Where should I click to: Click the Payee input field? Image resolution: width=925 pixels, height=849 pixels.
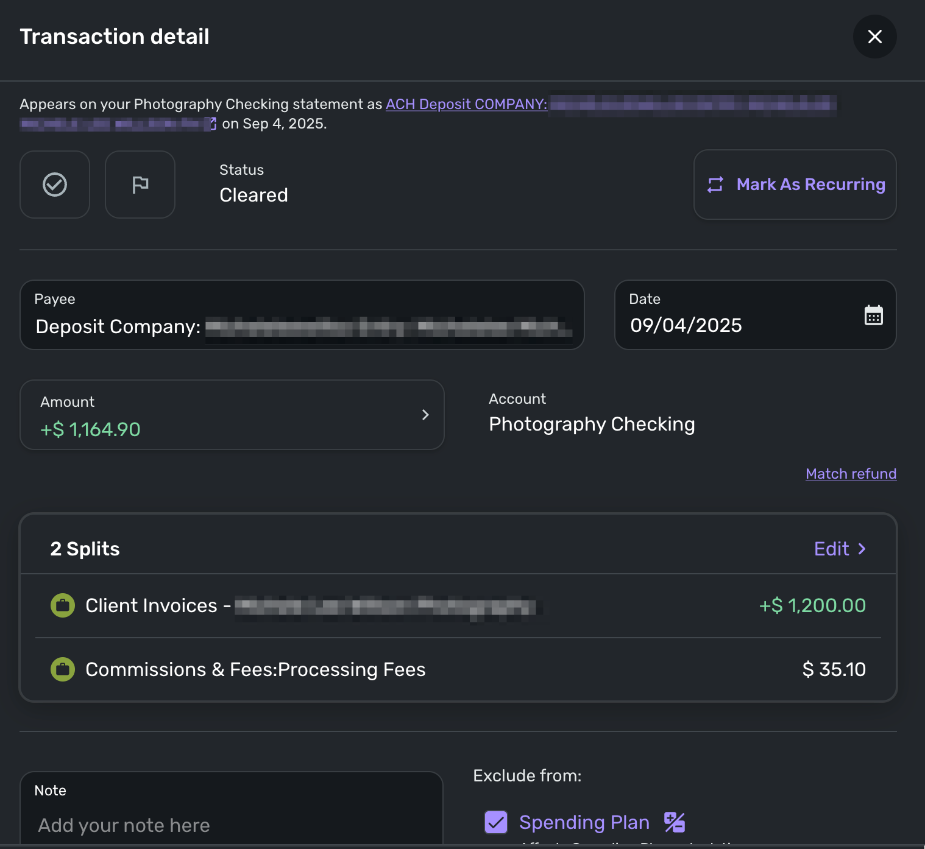(x=302, y=315)
